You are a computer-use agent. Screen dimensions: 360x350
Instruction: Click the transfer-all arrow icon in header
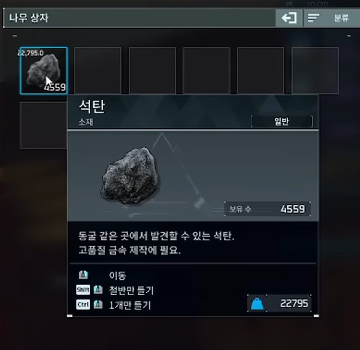(289, 18)
